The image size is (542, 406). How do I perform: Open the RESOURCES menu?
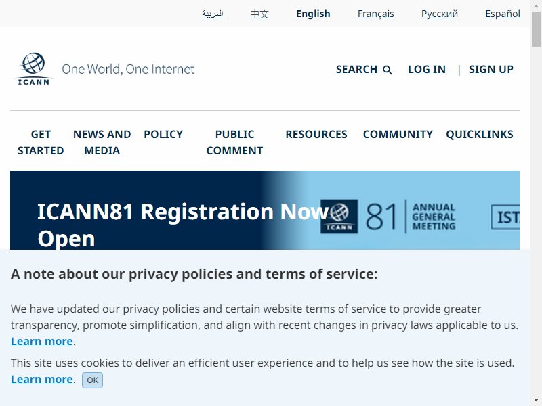coord(316,134)
